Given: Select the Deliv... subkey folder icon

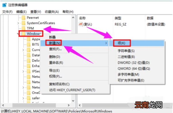Looking at the screenshot, I should (x=29, y=60).
